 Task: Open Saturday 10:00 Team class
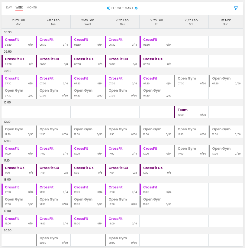coord(191,112)
